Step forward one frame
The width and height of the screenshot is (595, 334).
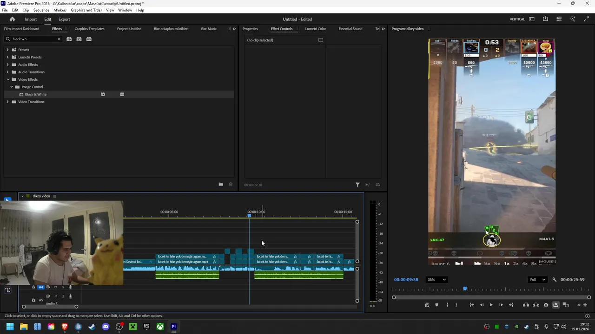pos(501,305)
